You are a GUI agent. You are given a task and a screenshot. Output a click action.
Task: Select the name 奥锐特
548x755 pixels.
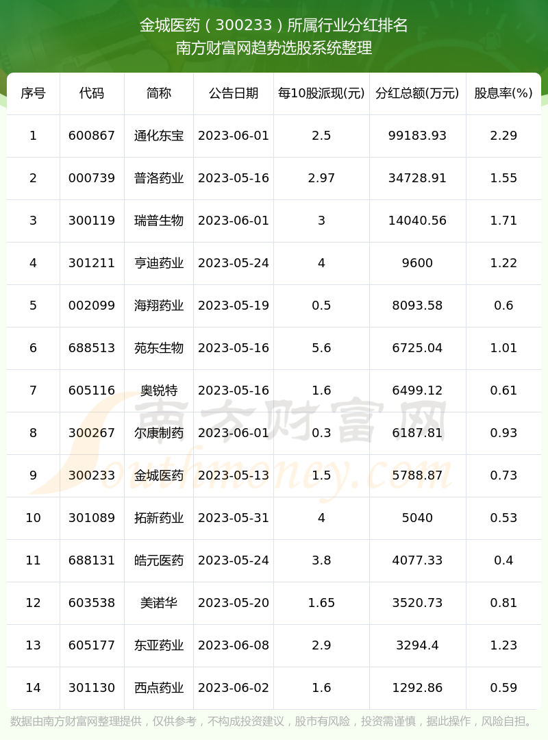coord(159,390)
